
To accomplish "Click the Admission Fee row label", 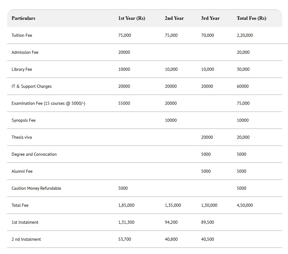I will coord(25,52).
